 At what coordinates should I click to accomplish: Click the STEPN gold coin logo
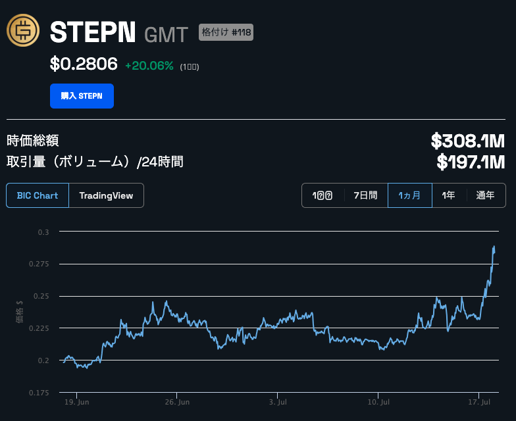[x=23, y=30]
